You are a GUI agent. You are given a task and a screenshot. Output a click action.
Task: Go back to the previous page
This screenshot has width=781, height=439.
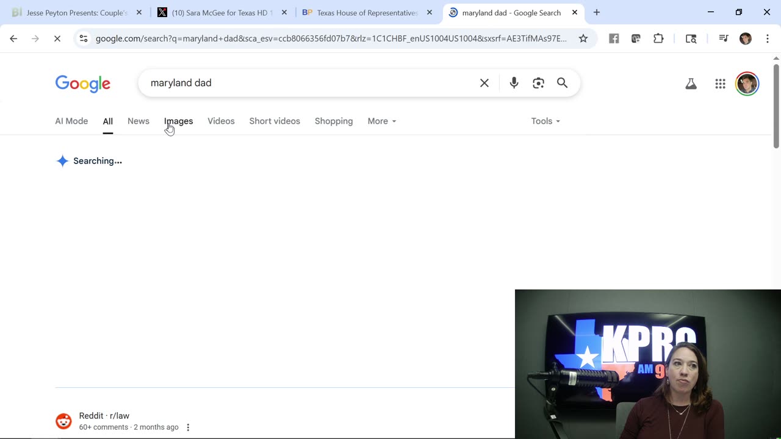coord(13,38)
